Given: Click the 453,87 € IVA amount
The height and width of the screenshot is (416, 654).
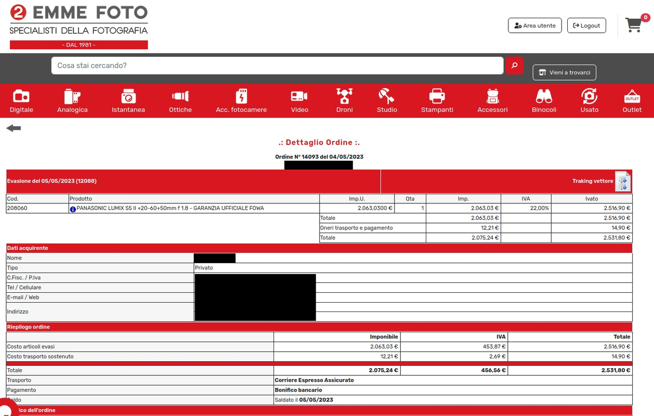Looking at the screenshot, I should pos(493,346).
